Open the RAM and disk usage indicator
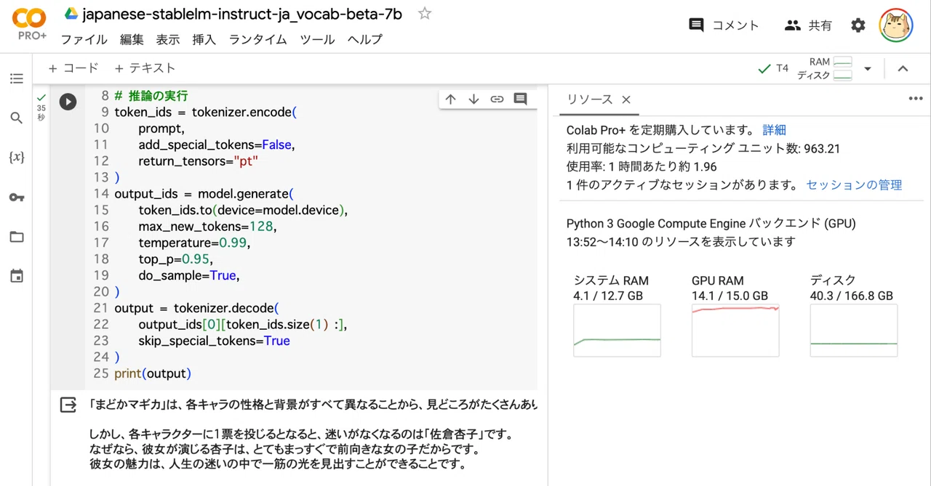The height and width of the screenshot is (486, 931). [825, 69]
